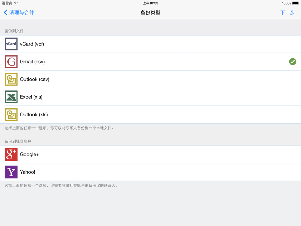Tap the Wi-Fi status icon
Screen dimensions: 301x226
tap(16, 3)
